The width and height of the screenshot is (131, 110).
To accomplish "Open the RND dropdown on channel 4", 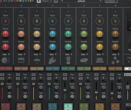I will pyautogui.click(x=53, y=55).
